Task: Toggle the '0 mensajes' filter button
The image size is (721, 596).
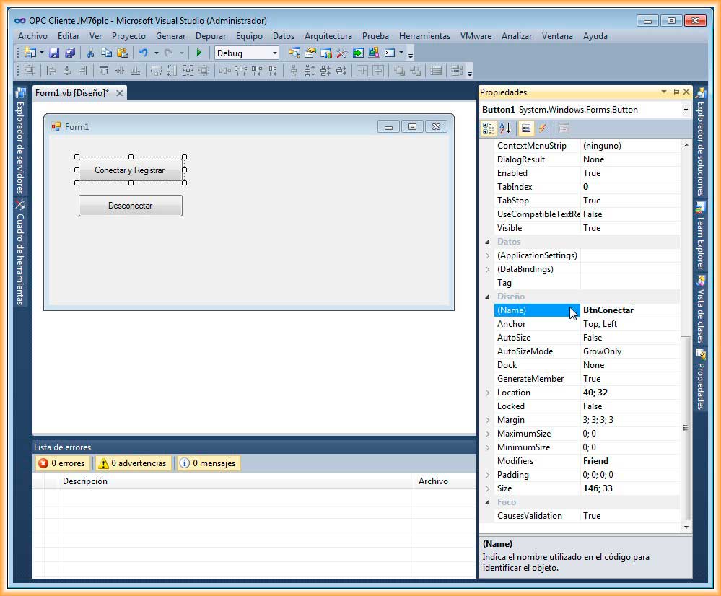Action: tap(208, 463)
